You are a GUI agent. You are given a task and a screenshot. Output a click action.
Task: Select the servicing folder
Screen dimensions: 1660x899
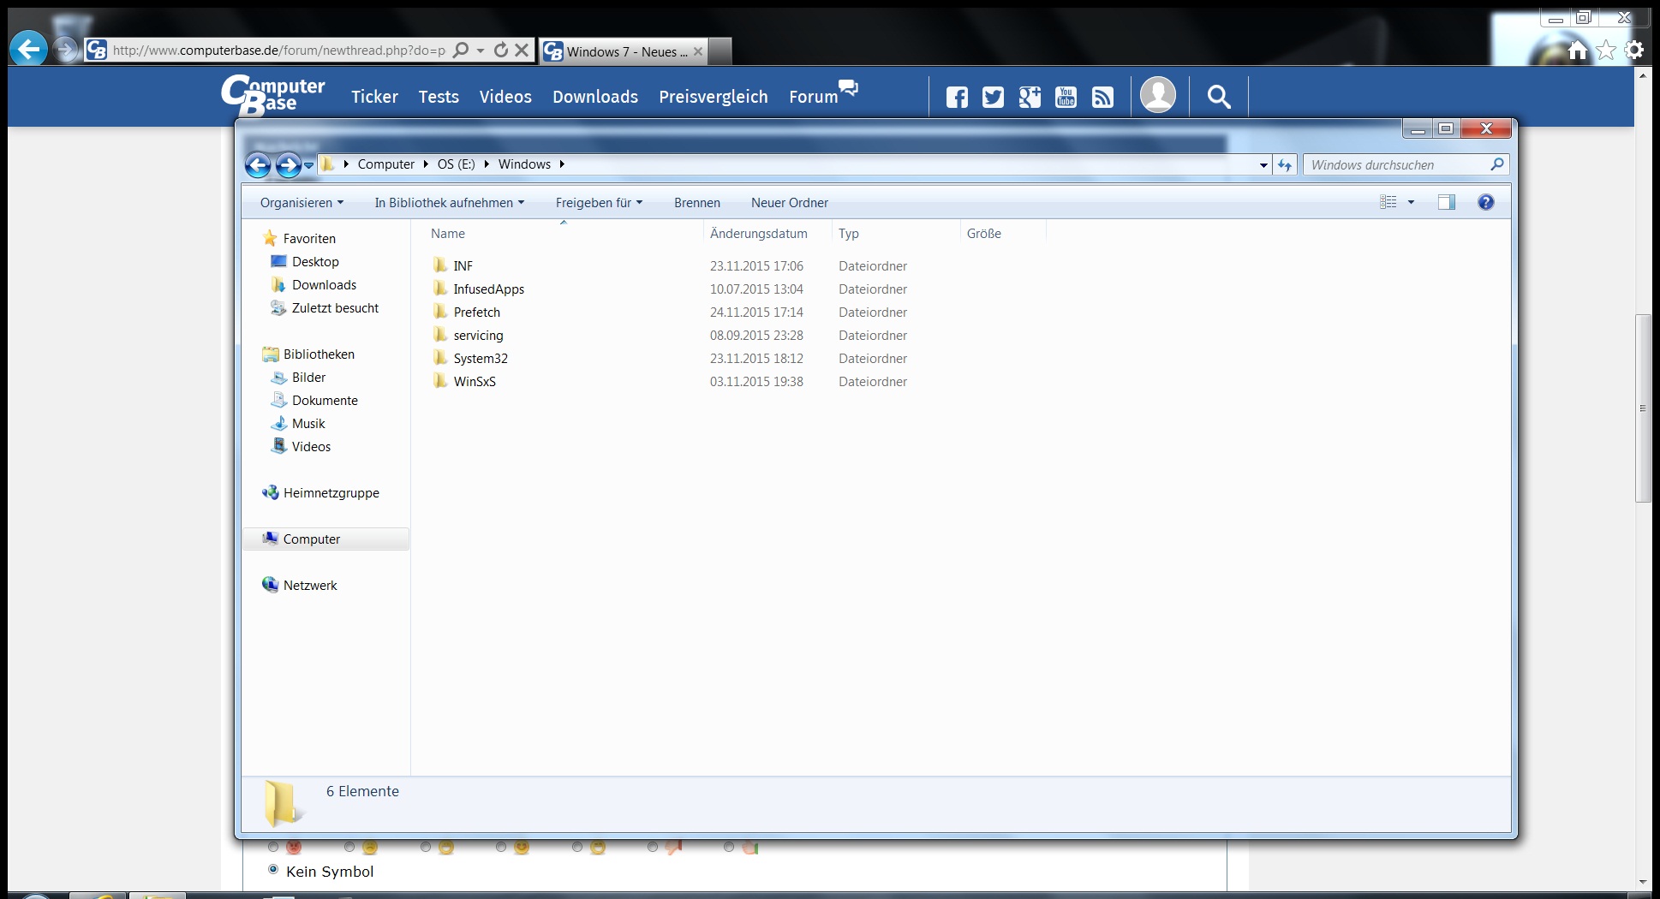tap(478, 336)
